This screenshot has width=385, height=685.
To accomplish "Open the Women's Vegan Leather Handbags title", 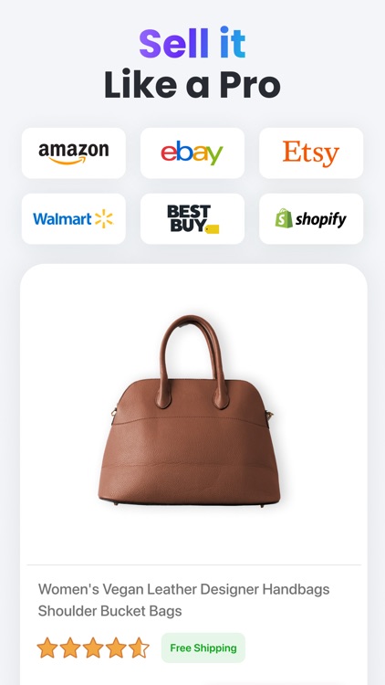I will pyautogui.click(x=183, y=600).
